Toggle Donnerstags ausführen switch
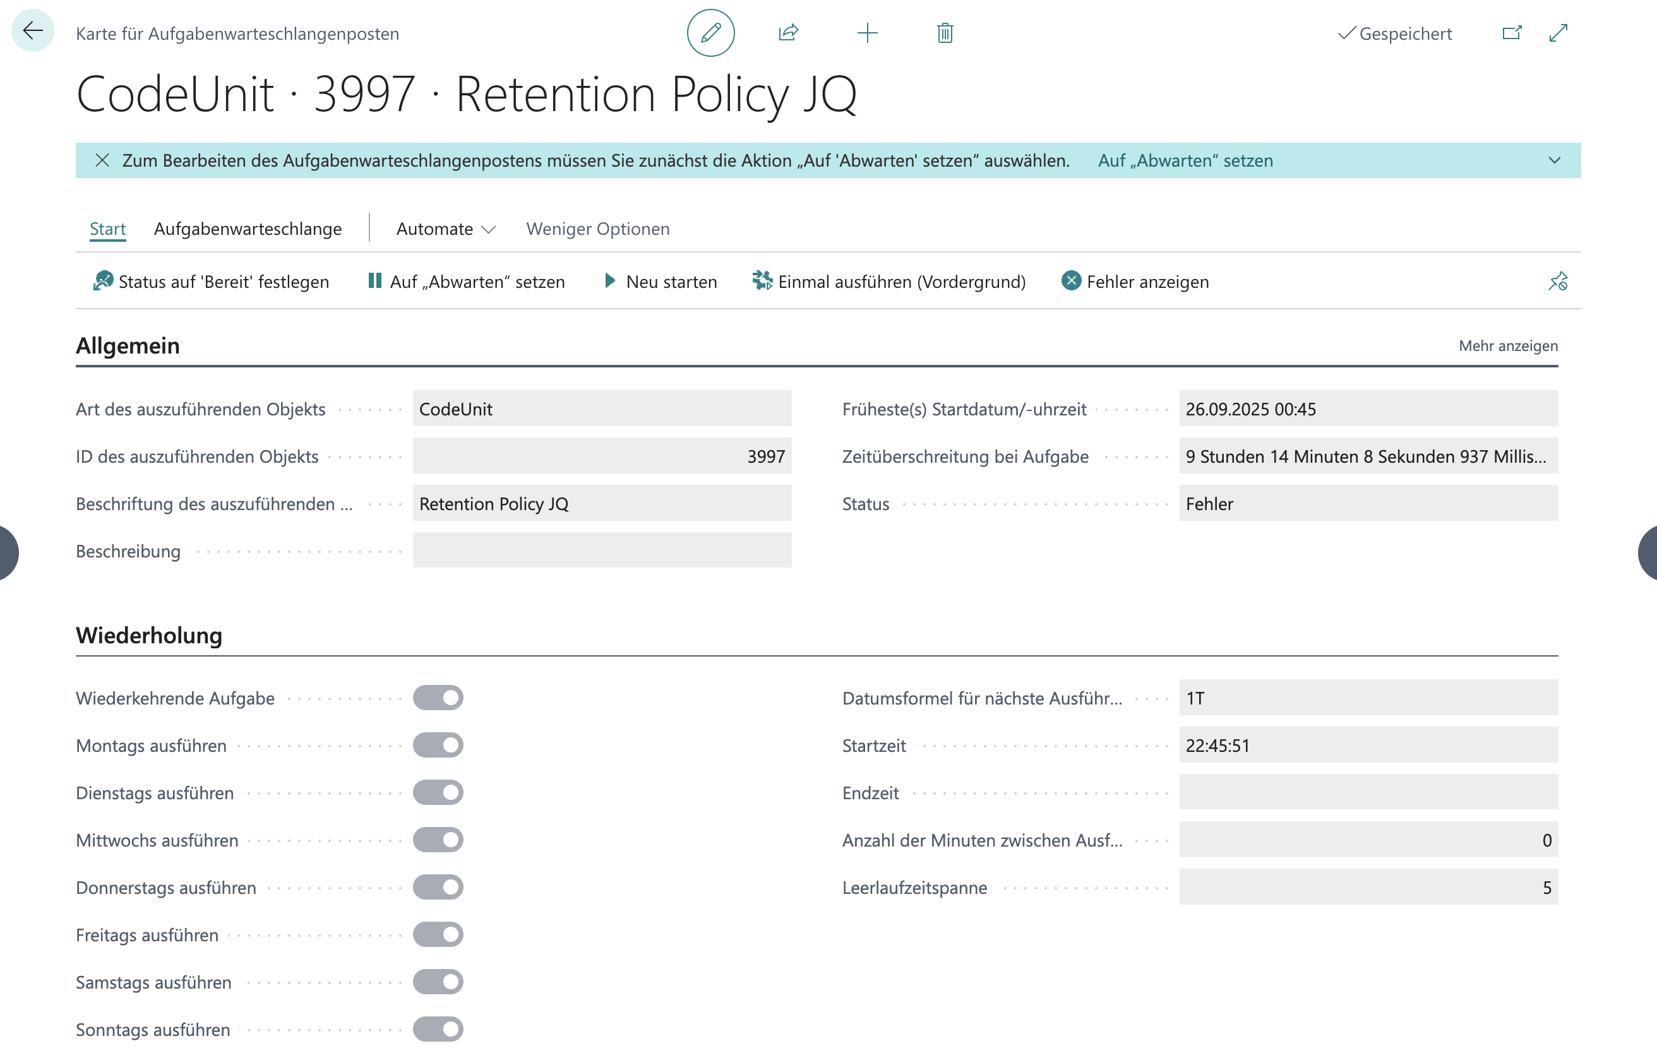The image size is (1657, 1053). [438, 888]
